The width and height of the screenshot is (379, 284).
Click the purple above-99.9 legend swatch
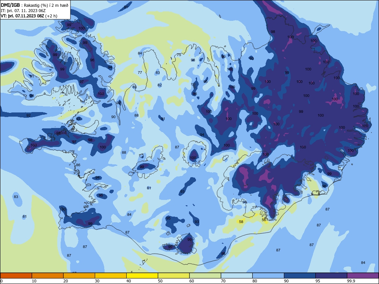(x=363, y=276)
